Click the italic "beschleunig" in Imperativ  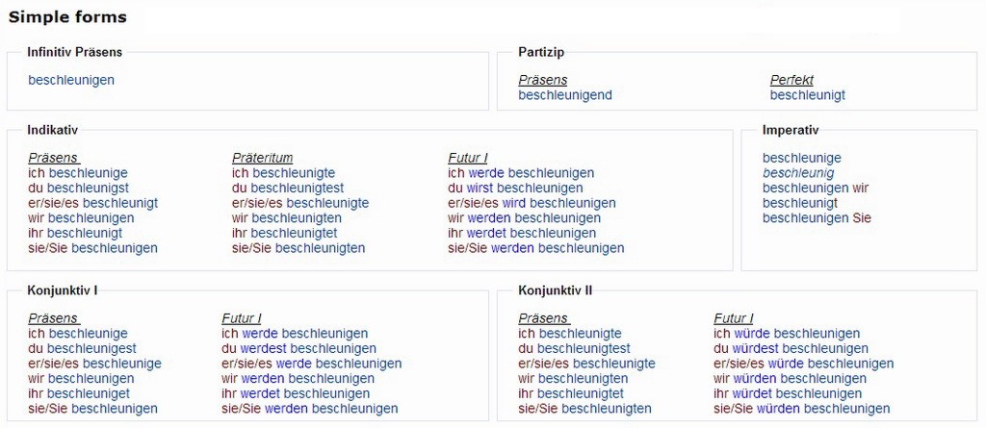click(x=798, y=173)
